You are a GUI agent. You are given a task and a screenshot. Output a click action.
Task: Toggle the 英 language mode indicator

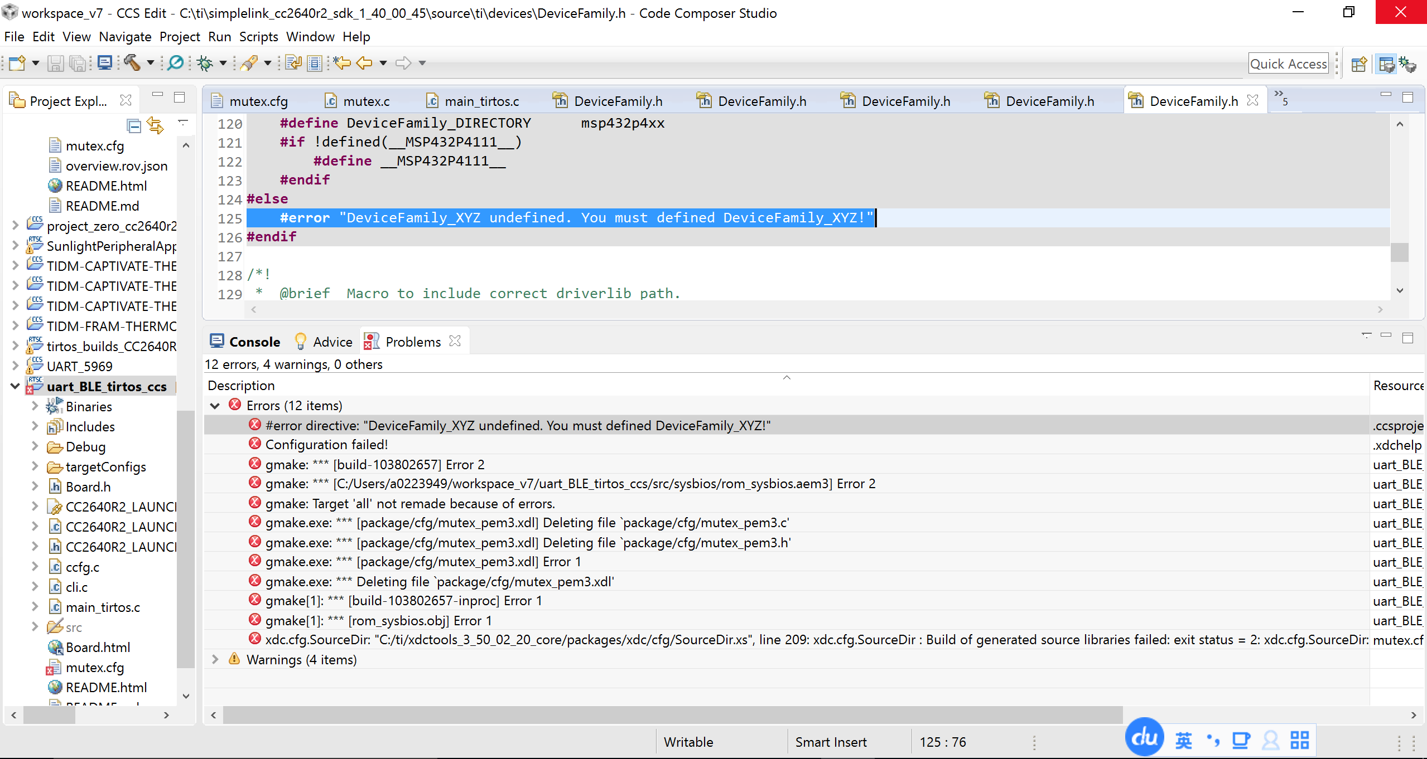[x=1184, y=740]
